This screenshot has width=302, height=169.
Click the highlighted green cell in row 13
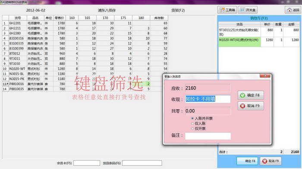[141, 84]
